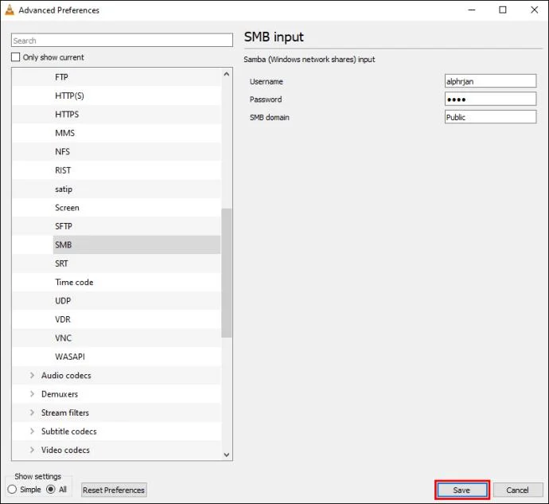Select RIST in the module tree
The width and height of the screenshot is (549, 504).
(x=63, y=170)
